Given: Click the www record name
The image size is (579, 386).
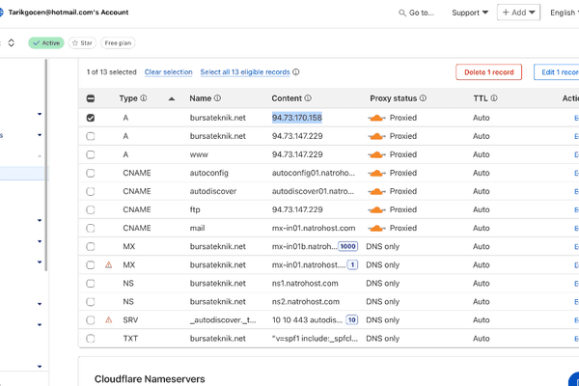Looking at the screenshot, I should point(199,154).
